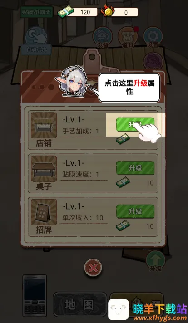This screenshot has height=323, width=188.
Task: Click the cash money counter showing 120
Action: pyautogui.click(x=78, y=12)
